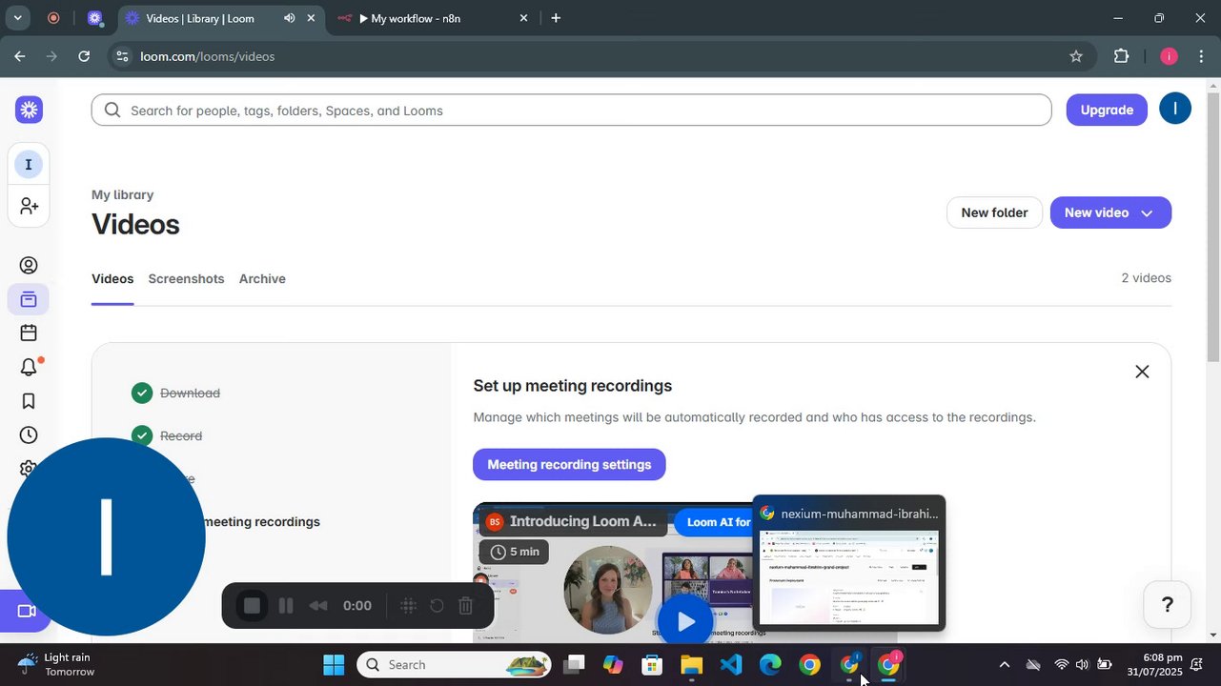Screen dimensions: 1221x686
Task: Pause the Loom recording
Action: click(285, 606)
